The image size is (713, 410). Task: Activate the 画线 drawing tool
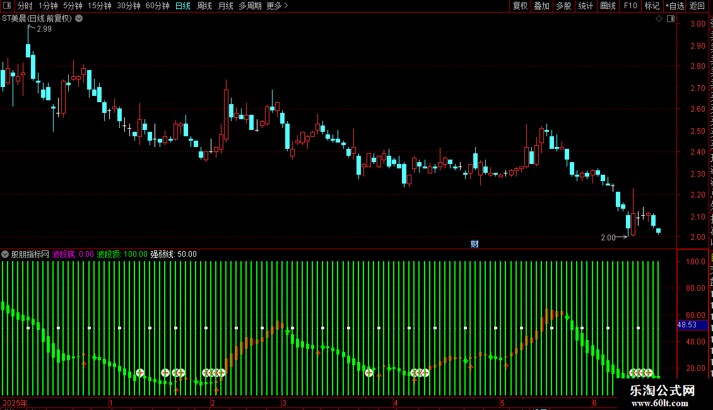coord(608,6)
